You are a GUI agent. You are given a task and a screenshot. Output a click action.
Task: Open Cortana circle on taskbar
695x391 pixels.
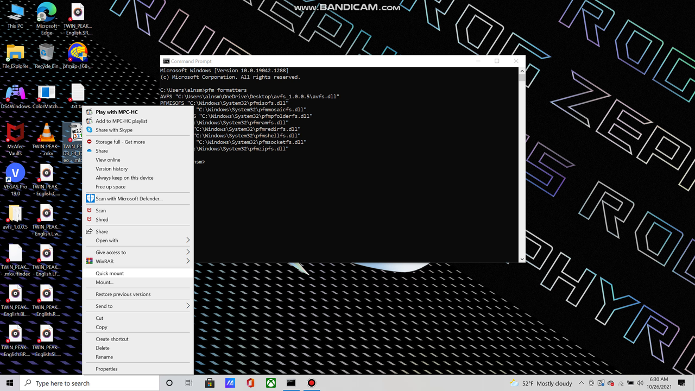pyautogui.click(x=169, y=383)
